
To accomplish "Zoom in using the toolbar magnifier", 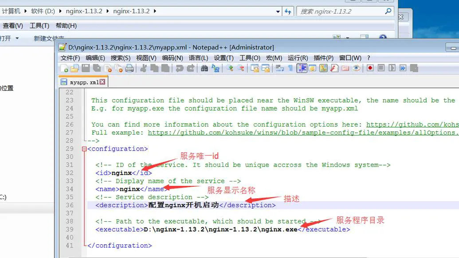I will pos(230,68).
